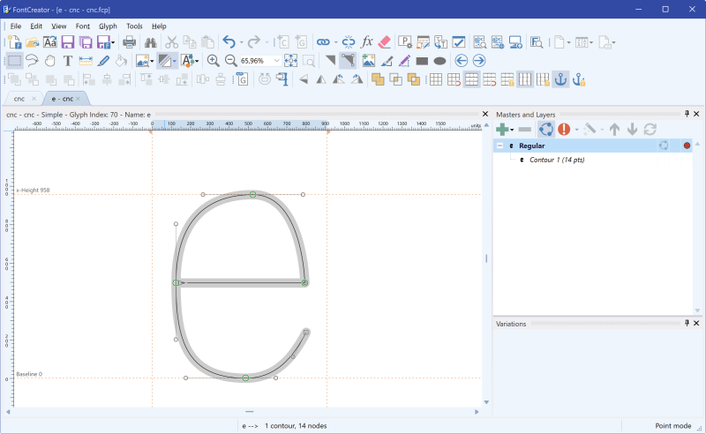This screenshot has width=706, height=434.
Task: Open the Font menu
Action: (82, 26)
